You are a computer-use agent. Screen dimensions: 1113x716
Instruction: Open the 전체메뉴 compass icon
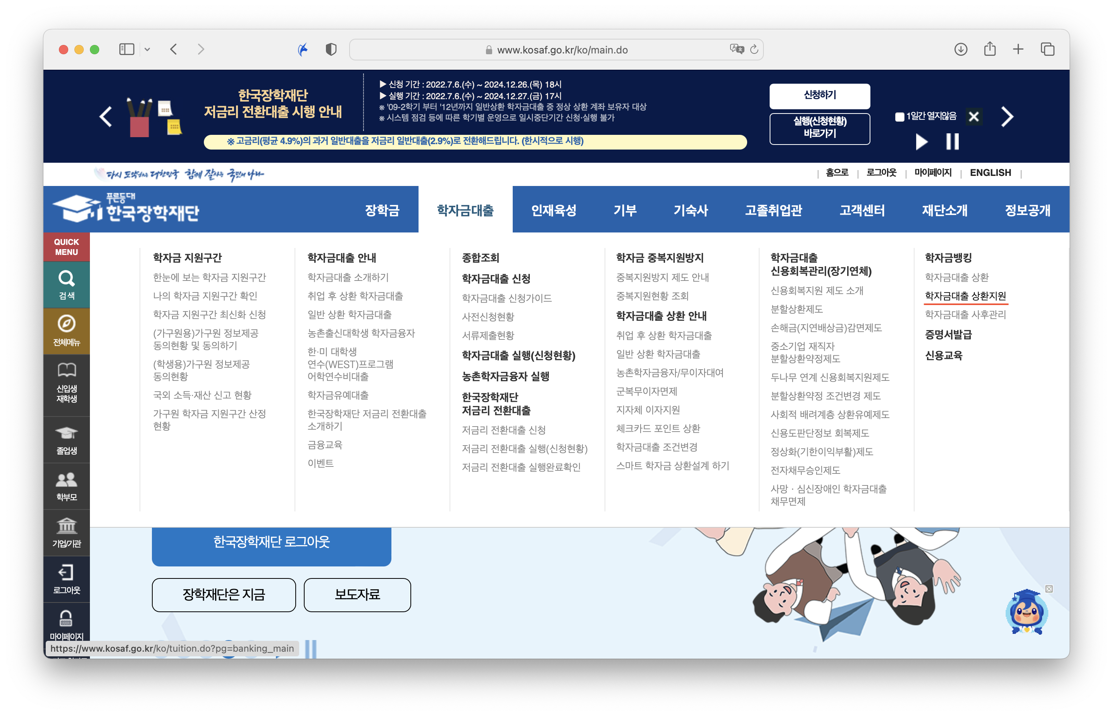coord(67,324)
